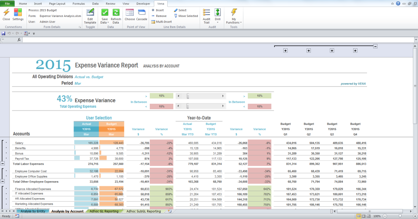Open My Functions dropdown
This screenshot has height=219, width=418.
pos(234,16)
